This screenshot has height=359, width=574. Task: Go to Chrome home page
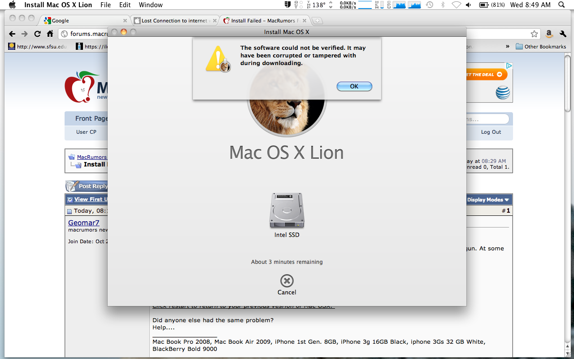click(50, 34)
